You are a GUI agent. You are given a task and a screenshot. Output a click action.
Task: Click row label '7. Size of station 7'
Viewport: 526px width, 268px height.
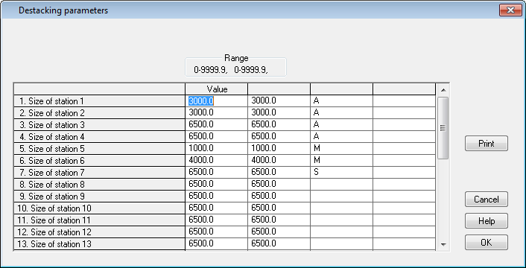(99, 172)
